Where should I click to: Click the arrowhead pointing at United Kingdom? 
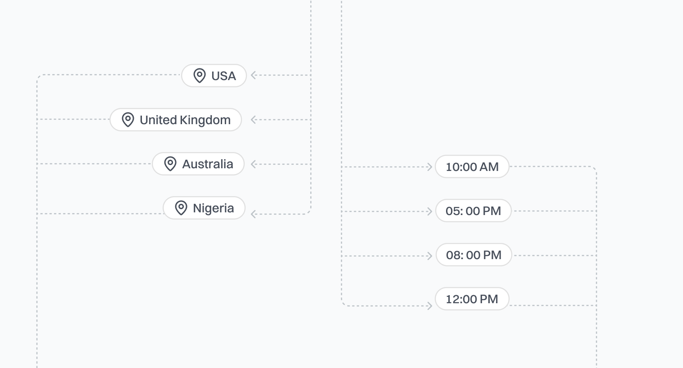(x=254, y=120)
